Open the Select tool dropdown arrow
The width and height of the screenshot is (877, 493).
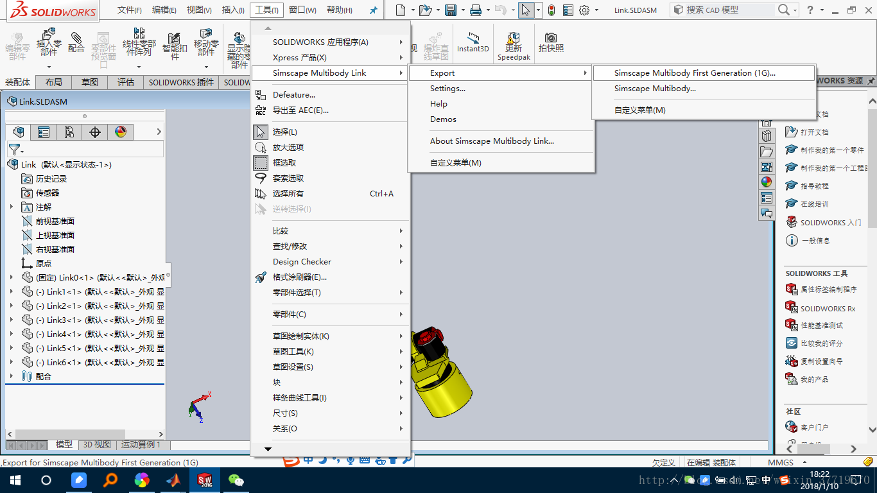click(x=539, y=10)
